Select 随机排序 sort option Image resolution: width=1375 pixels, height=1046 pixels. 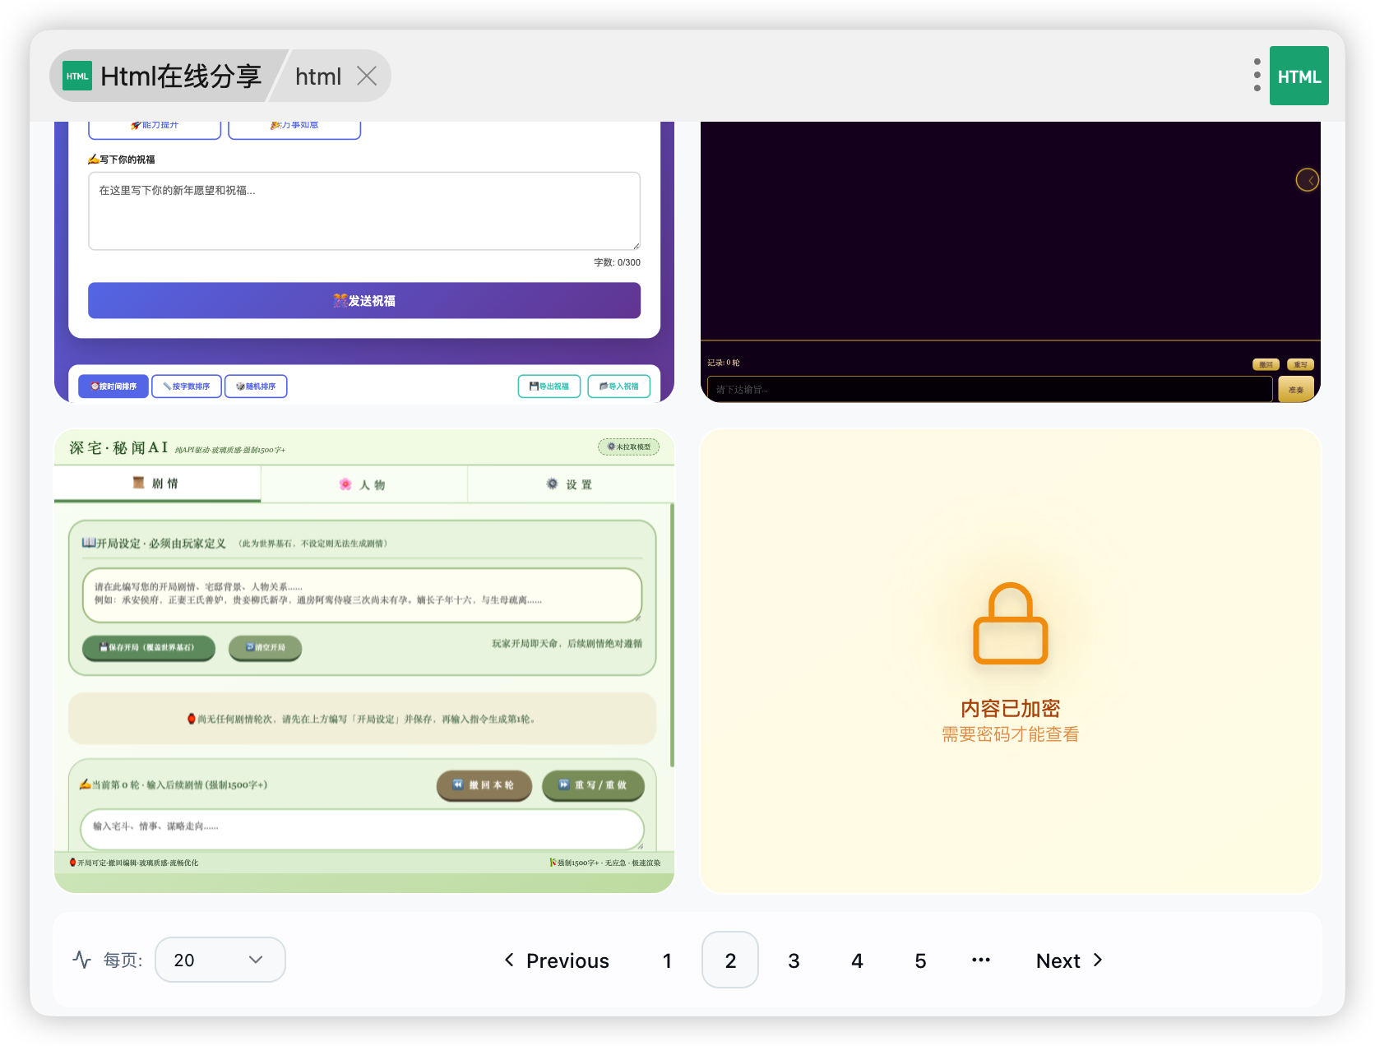256,386
